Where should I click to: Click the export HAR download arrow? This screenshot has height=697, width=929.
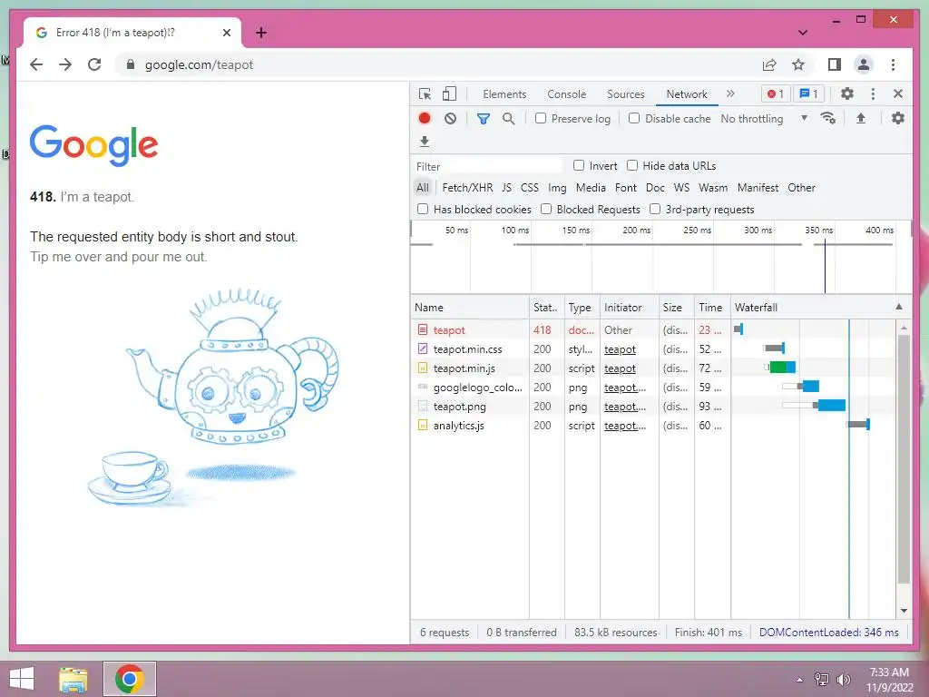click(425, 141)
